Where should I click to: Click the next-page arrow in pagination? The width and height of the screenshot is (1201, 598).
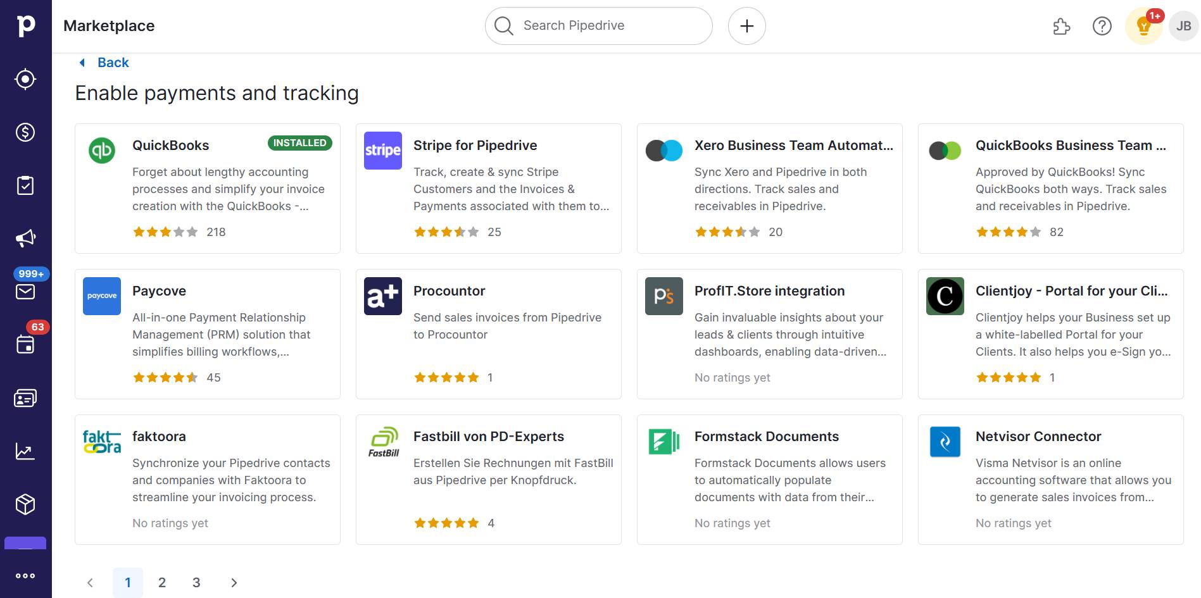pos(234,582)
